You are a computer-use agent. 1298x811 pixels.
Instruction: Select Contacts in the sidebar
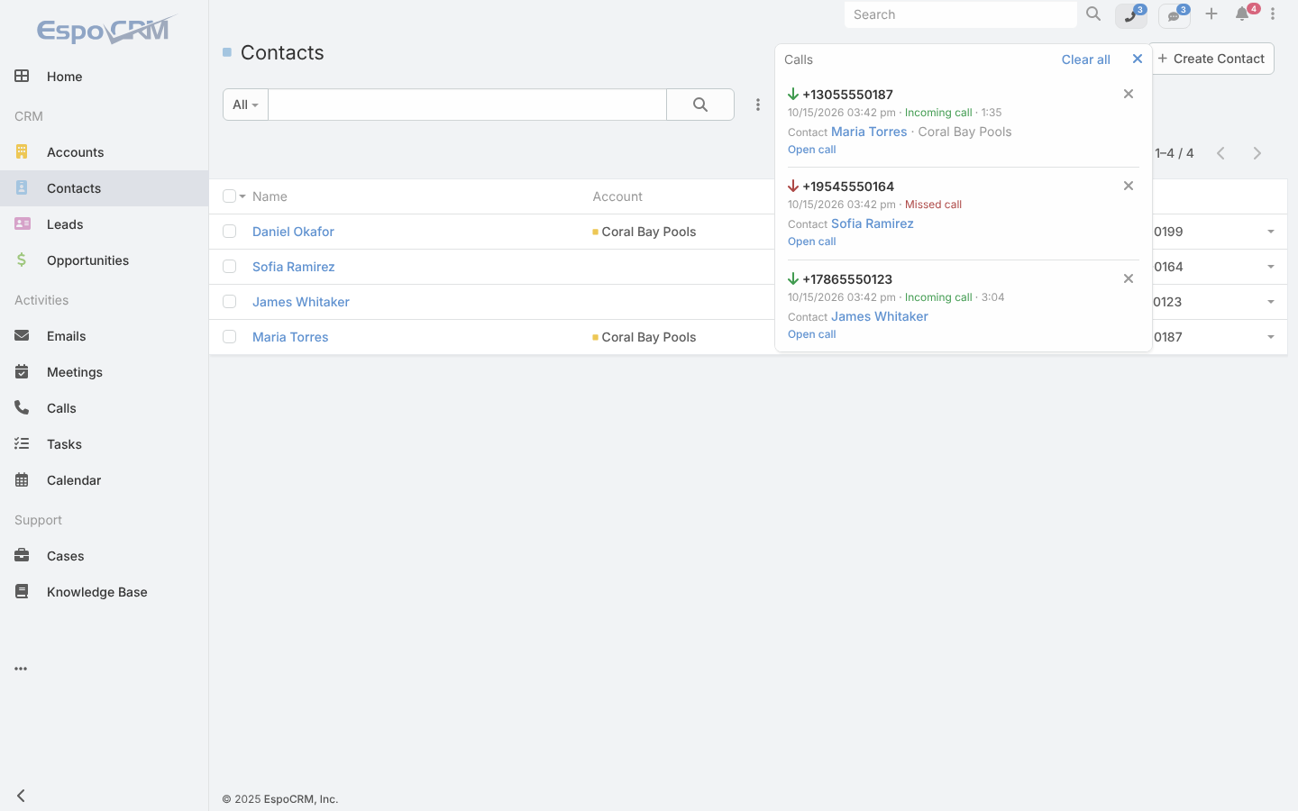coord(104,188)
